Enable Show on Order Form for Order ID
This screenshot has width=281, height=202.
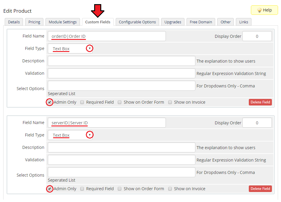click(x=120, y=102)
